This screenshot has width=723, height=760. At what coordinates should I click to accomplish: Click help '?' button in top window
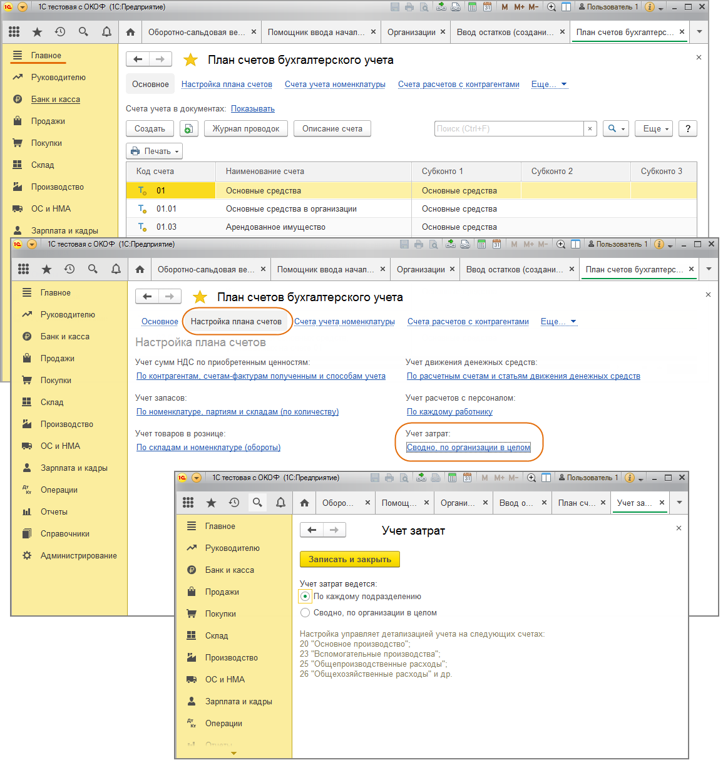click(688, 128)
